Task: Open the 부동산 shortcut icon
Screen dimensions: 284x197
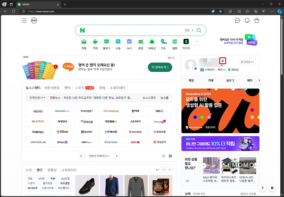Action: (x=152, y=42)
